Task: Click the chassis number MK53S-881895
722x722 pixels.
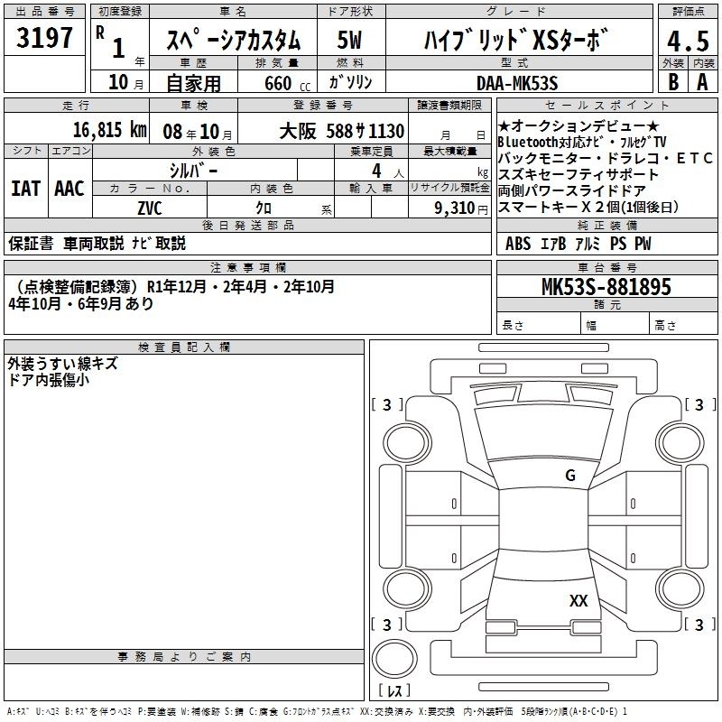Action: 606,287
